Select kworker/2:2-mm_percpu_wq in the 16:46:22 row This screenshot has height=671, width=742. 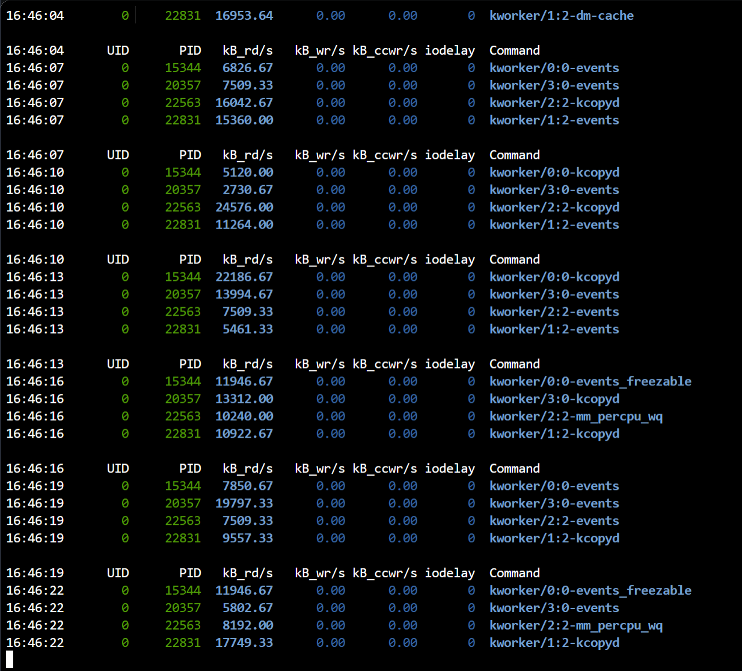(576, 625)
